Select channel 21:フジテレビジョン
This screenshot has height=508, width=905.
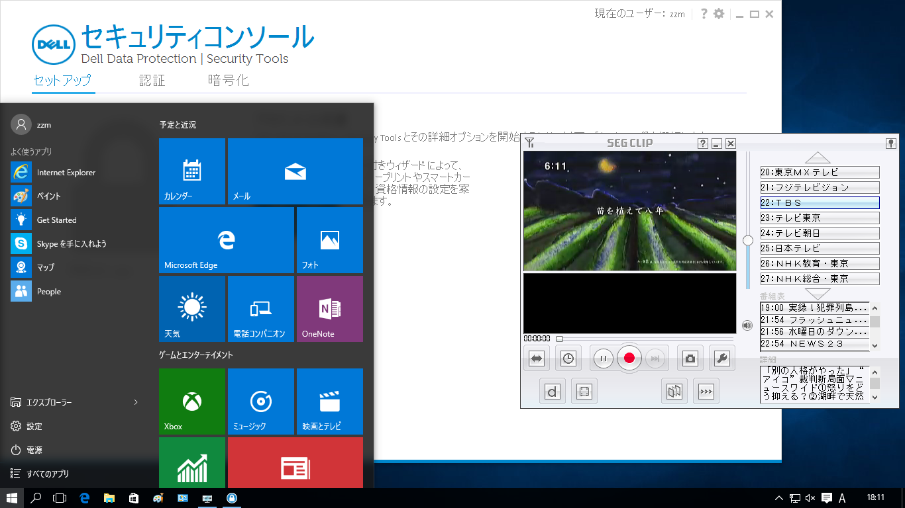820,188
